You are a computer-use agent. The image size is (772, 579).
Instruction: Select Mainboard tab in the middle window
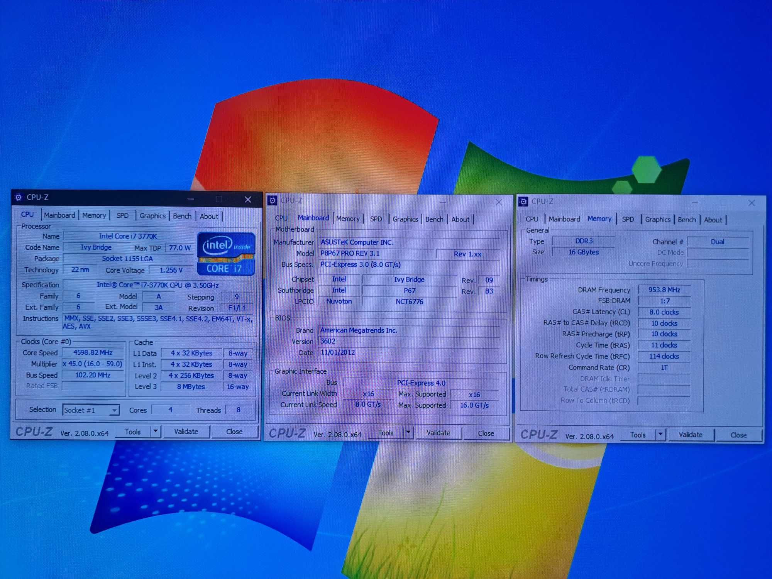313,218
